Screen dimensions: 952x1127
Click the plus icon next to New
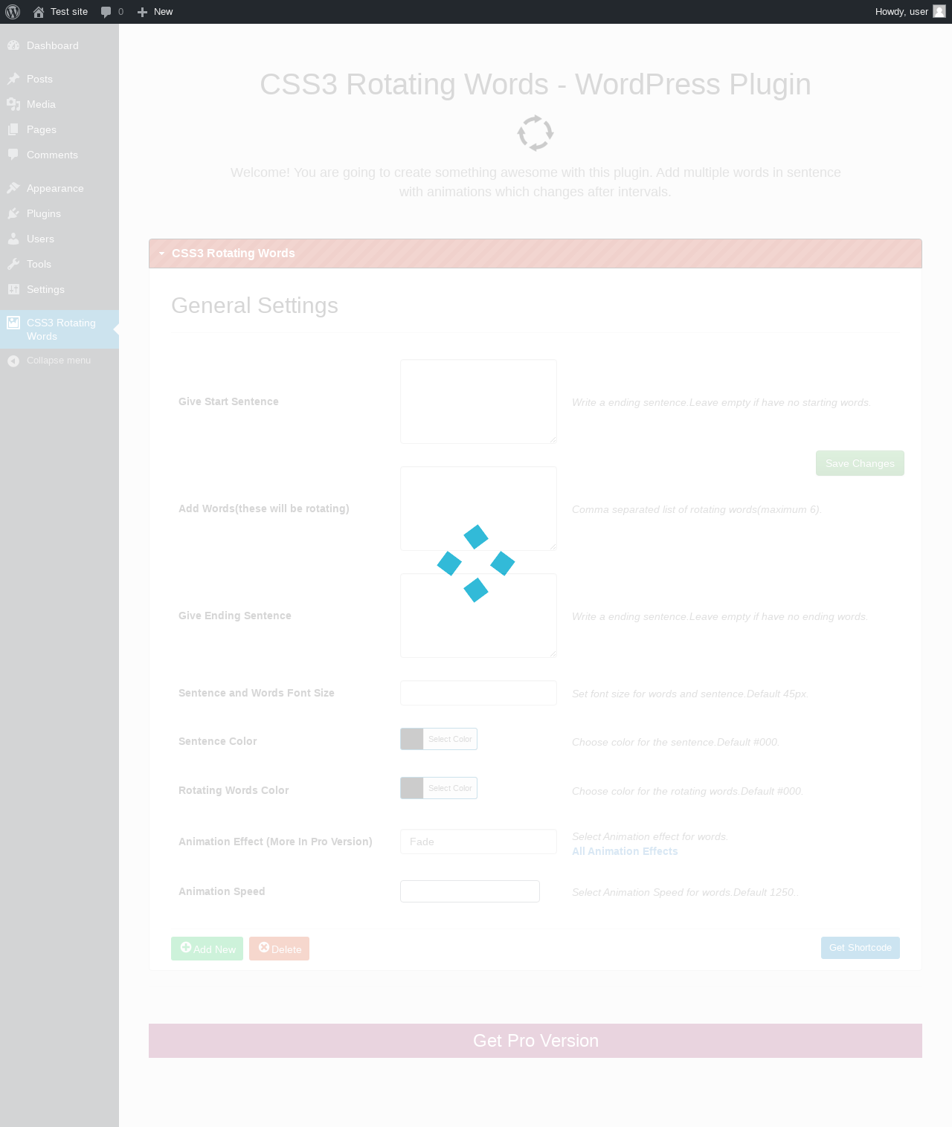coord(143,12)
